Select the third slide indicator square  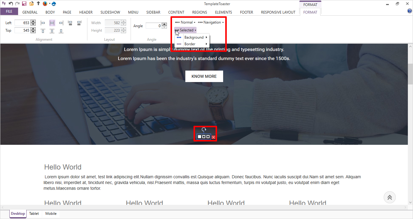[x=208, y=137]
